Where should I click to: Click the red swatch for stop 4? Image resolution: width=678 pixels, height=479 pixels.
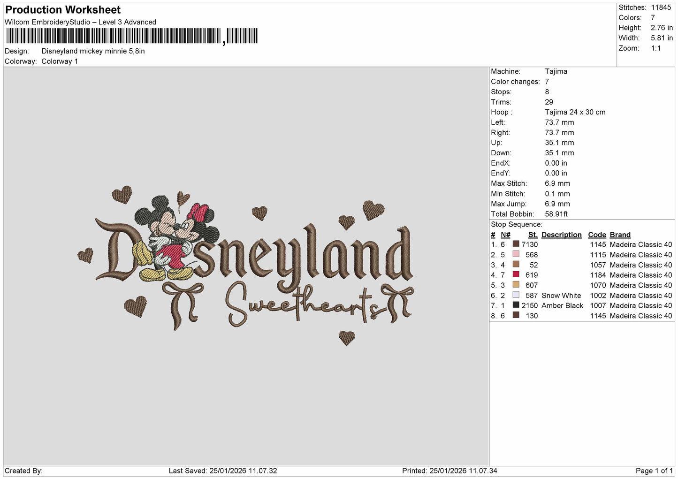(x=516, y=274)
